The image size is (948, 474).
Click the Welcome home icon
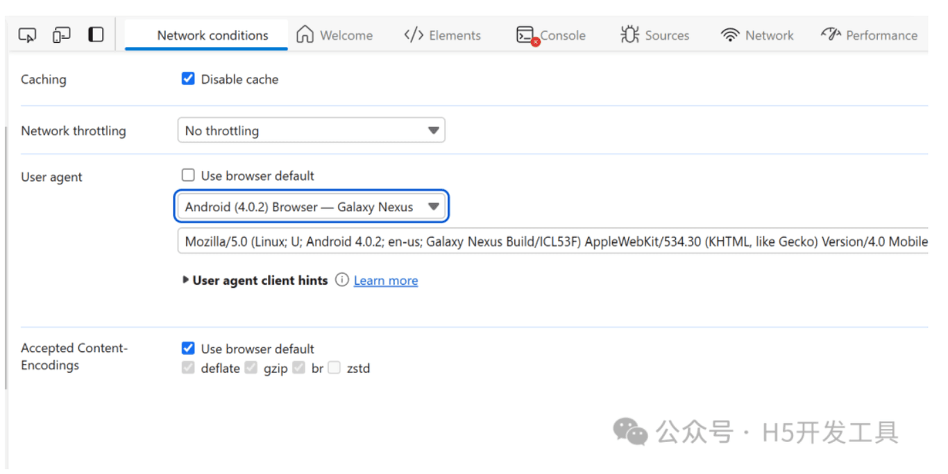click(305, 35)
